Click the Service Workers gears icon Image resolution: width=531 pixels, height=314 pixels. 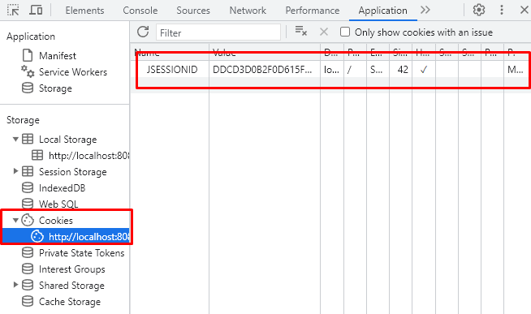pos(28,71)
